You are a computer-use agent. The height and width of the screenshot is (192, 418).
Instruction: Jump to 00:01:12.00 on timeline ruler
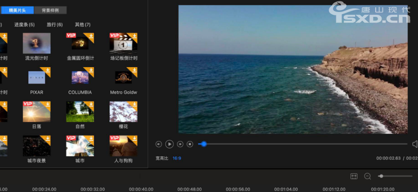point(335,189)
